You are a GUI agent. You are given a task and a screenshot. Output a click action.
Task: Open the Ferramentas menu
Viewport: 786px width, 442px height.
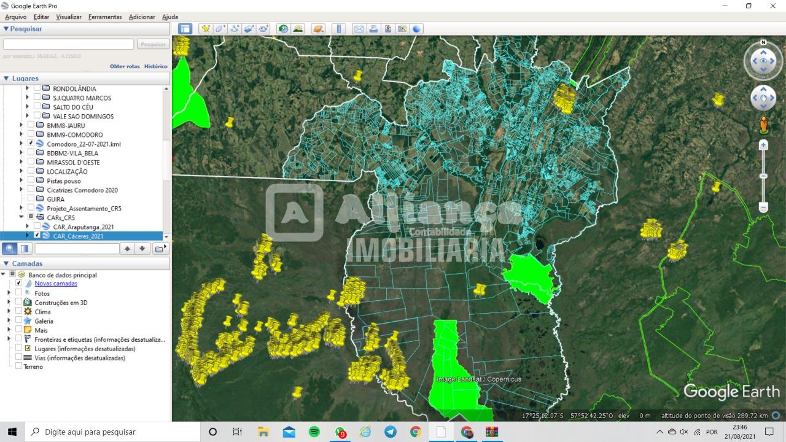(105, 17)
